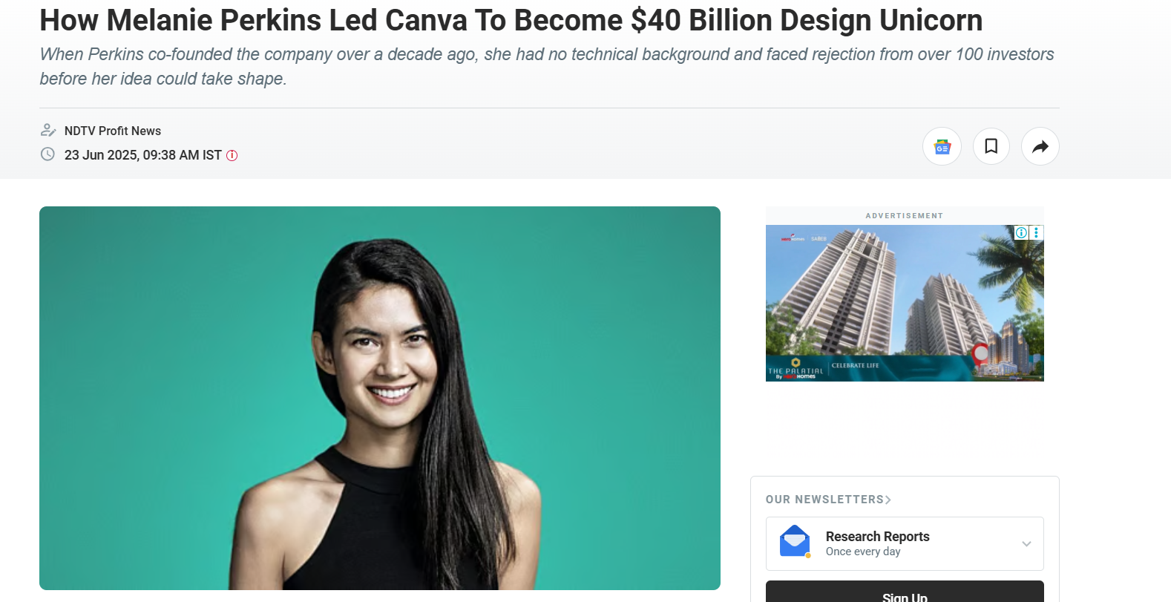Click the Google News follow icon
This screenshot has width=1171, height=602.
click(x=942, y=146)
